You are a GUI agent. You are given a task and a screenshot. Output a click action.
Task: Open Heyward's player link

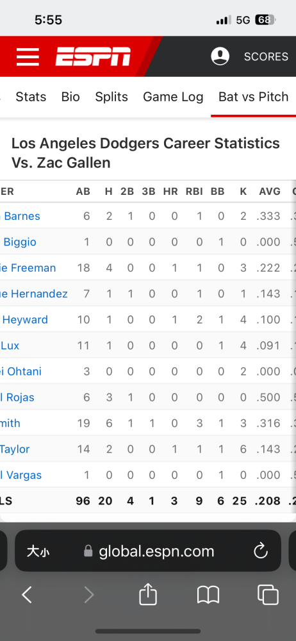24,319
